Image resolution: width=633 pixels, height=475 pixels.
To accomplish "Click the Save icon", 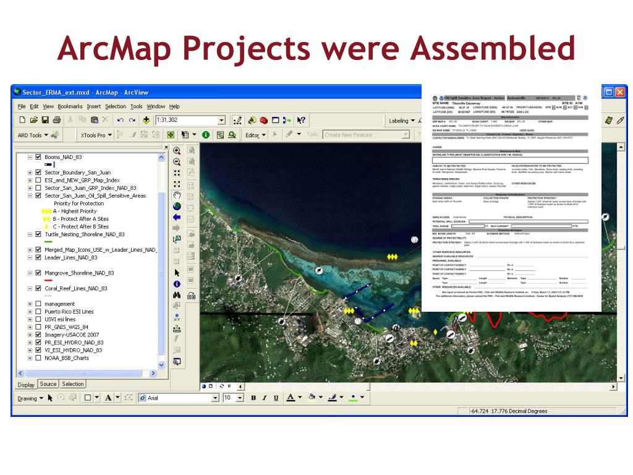I will (45, 120).
